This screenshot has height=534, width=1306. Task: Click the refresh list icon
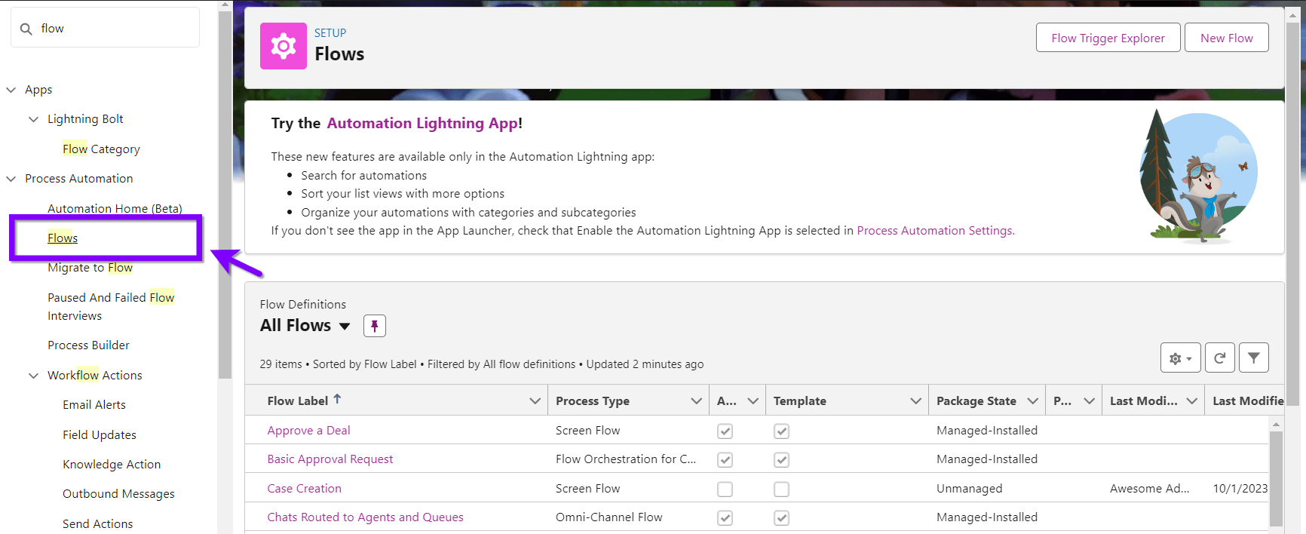[1219, 358]
